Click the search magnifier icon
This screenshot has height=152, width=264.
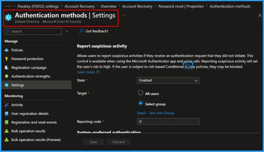8,31
